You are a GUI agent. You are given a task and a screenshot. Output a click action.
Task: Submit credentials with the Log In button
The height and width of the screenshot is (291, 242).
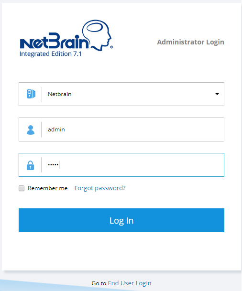[121, 220]
